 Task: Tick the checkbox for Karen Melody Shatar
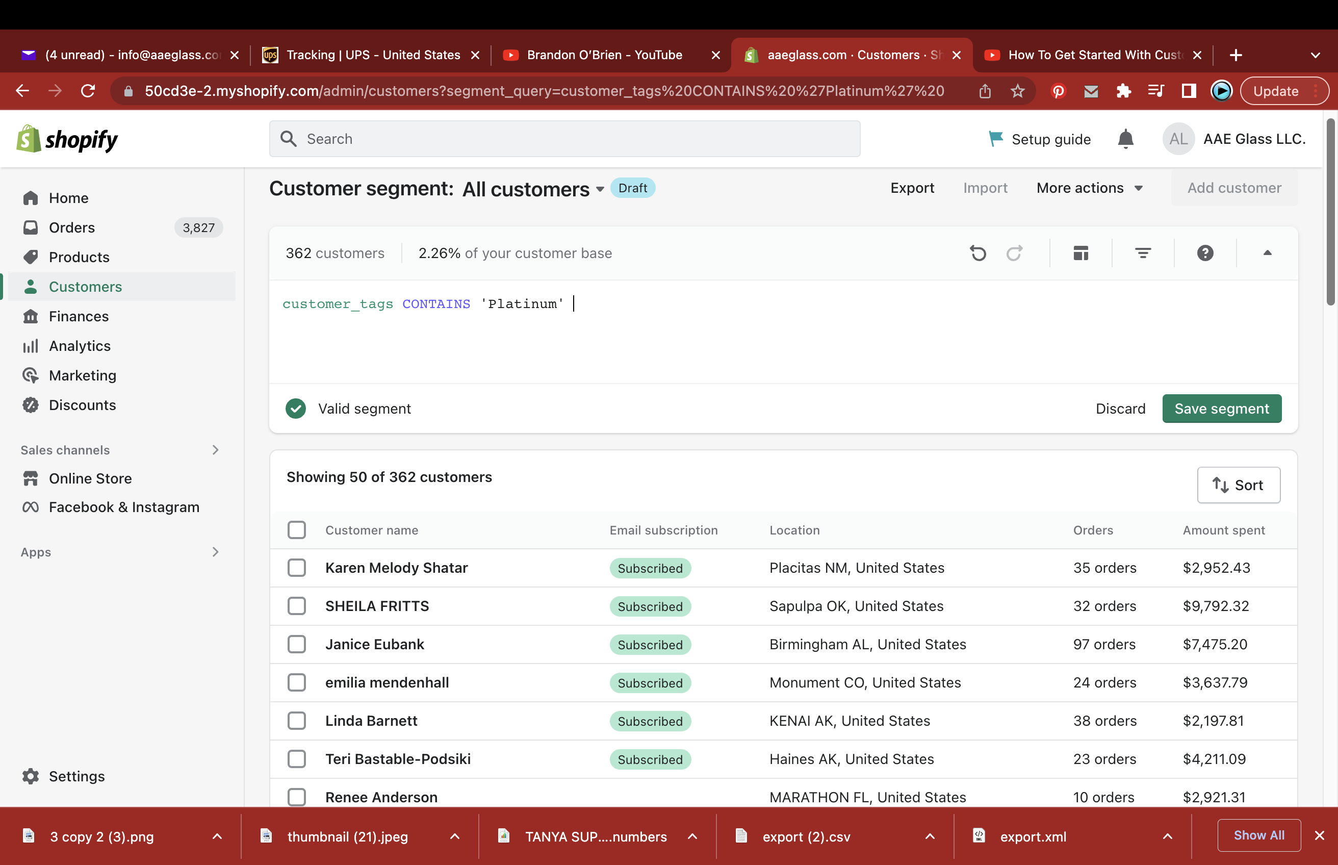coord(296,568)
